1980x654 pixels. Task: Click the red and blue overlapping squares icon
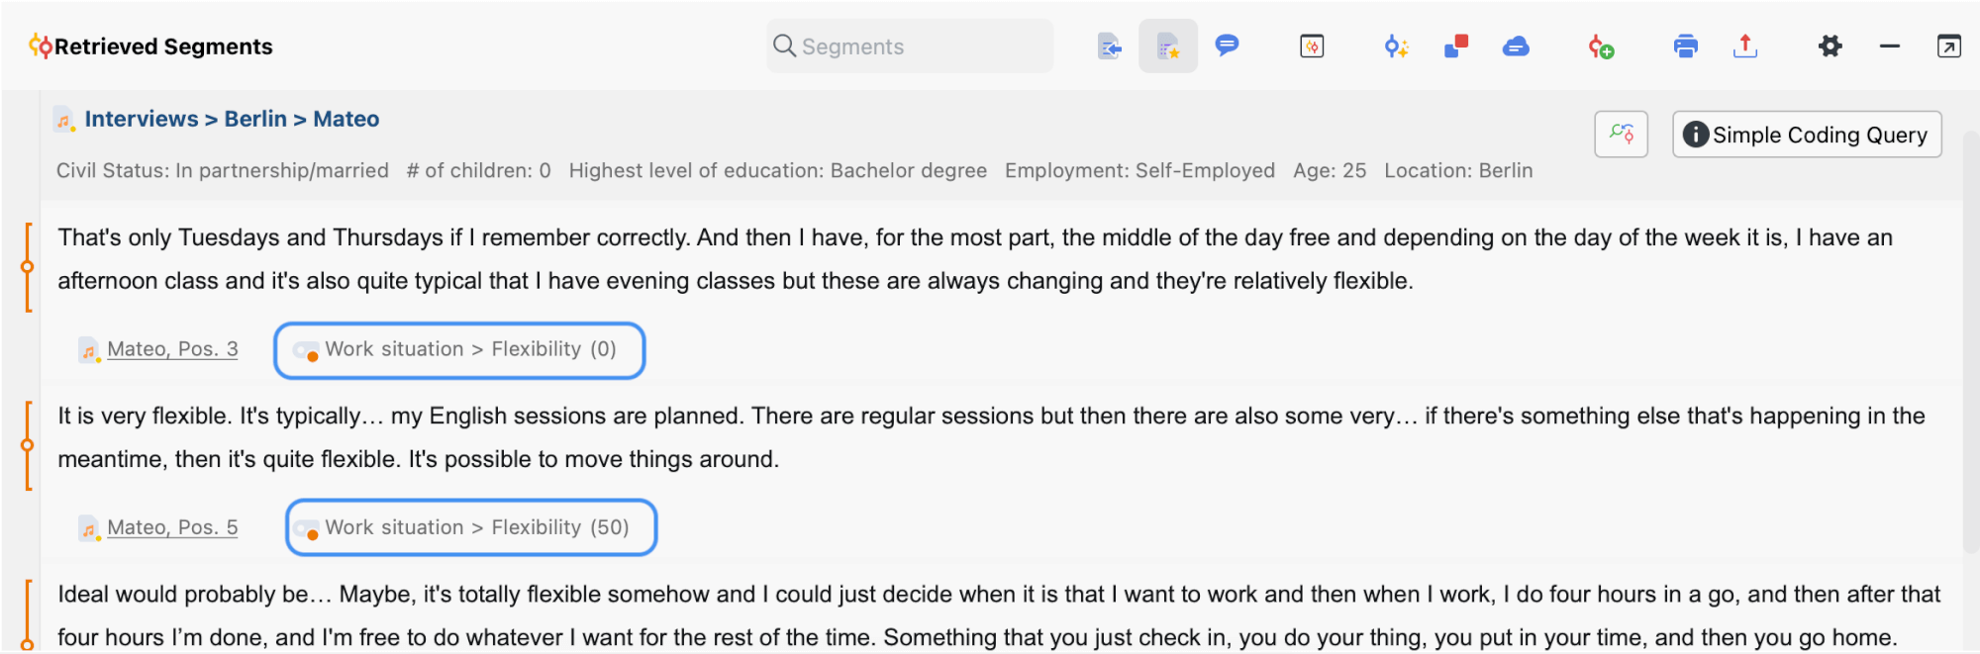pyautogui.click(x=1456, y=47)
